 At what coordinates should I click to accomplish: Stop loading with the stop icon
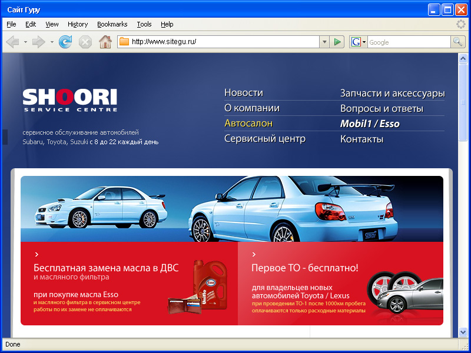pyautogui.click(x=85, y=42)
